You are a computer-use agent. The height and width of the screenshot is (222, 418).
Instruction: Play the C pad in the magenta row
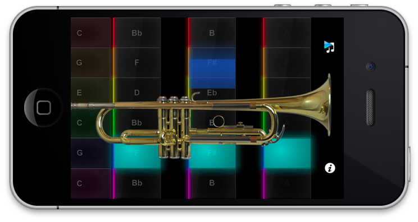pyautogui.click(x=90, y=183)
